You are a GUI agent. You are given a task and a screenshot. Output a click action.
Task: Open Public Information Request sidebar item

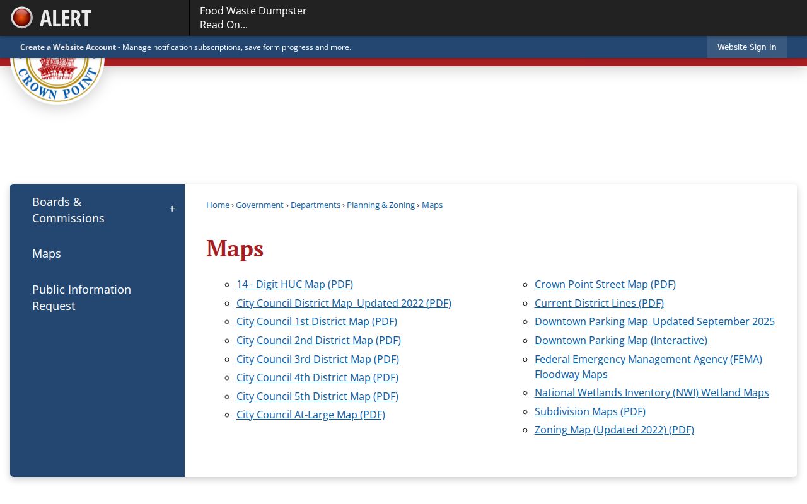(x=81, y=297)
